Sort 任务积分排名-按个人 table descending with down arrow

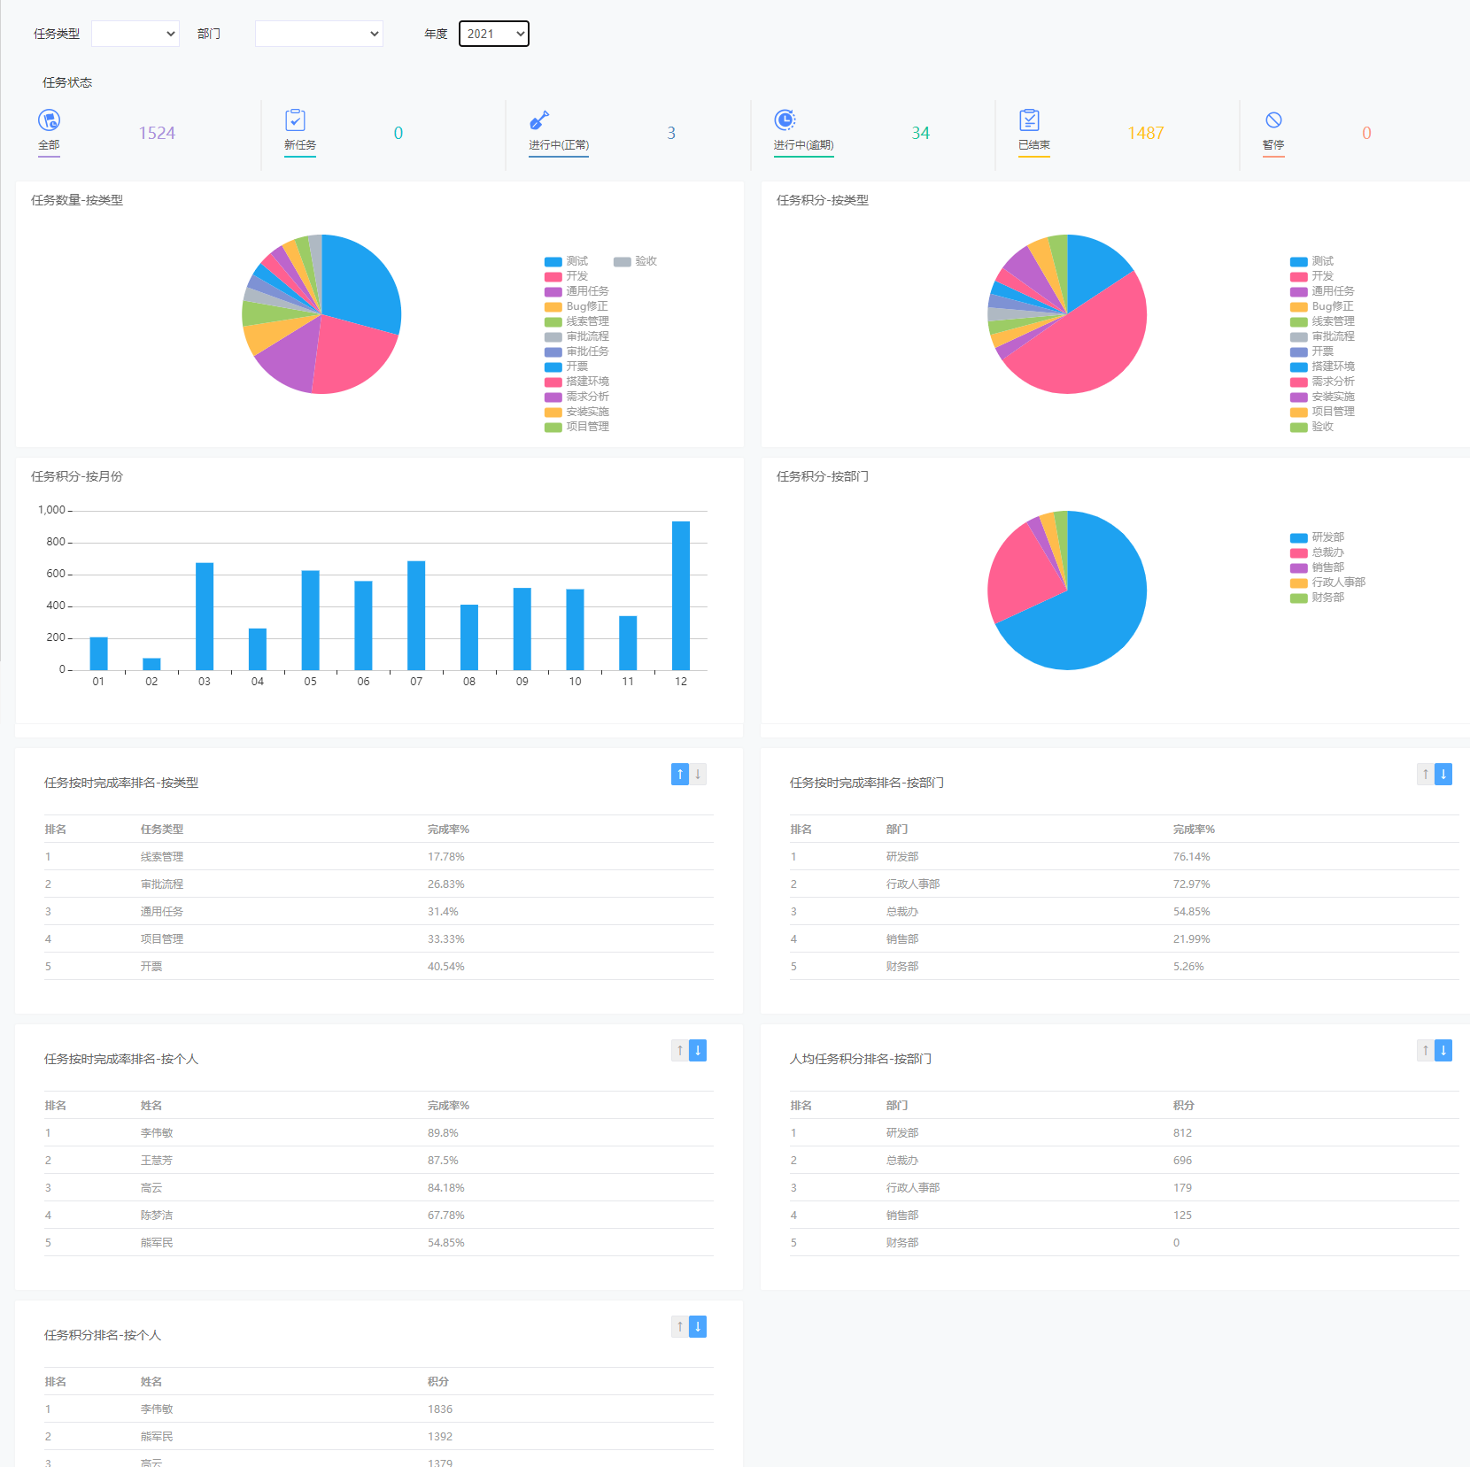pos(698,1327)
